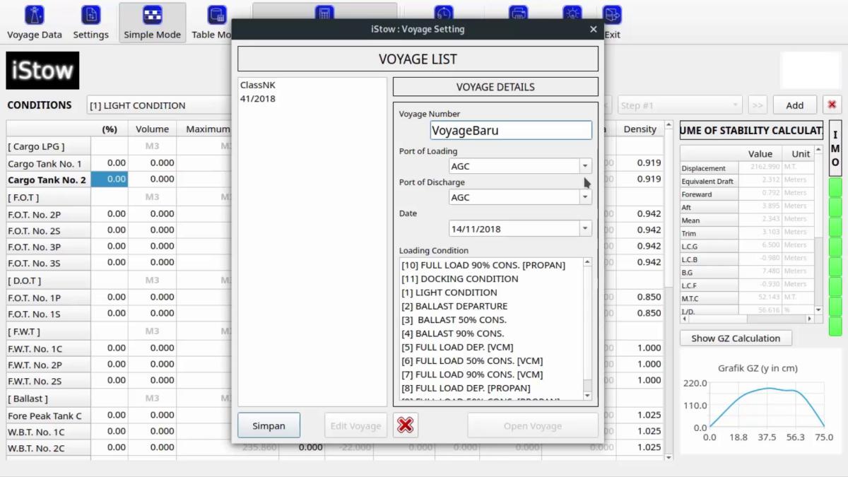
Task: Close the iStow Voyage Setting dialog
Action: point(594,30)
